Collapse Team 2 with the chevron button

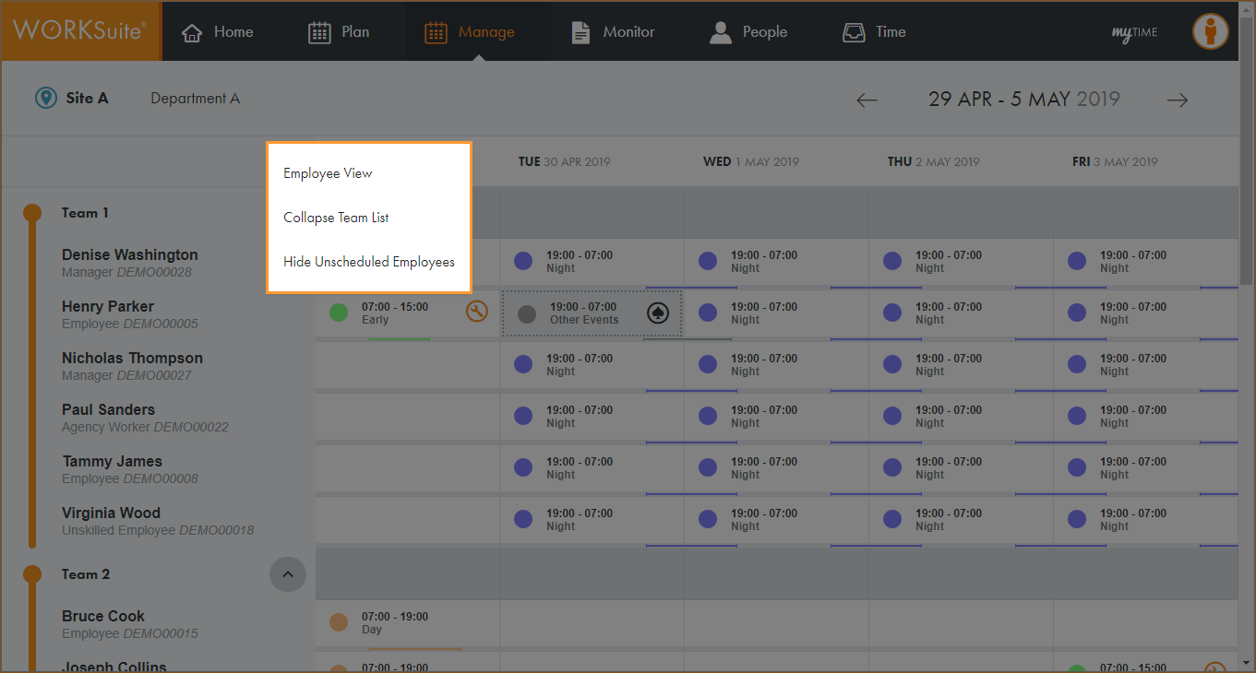(287, 574)
